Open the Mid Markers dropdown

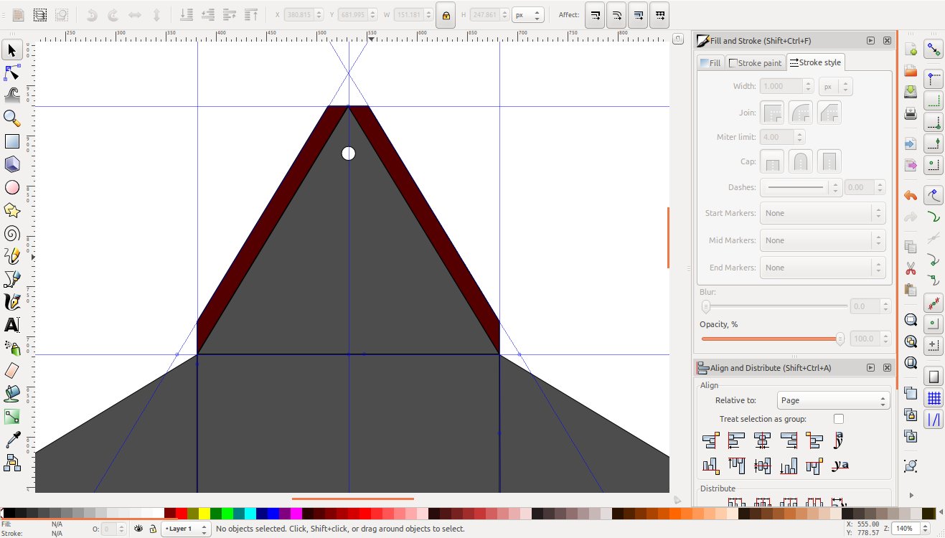822,240
